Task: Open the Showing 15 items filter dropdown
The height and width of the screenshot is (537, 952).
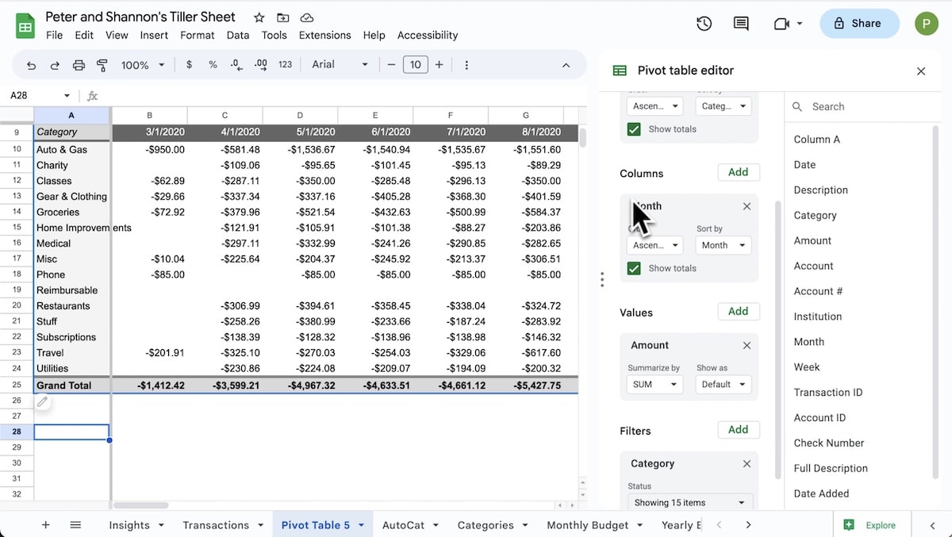Action: (689, 502)
